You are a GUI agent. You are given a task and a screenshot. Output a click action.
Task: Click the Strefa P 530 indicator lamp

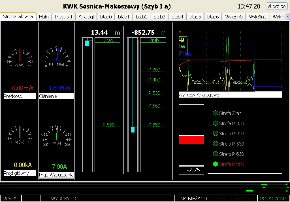[x=216, y=144]
